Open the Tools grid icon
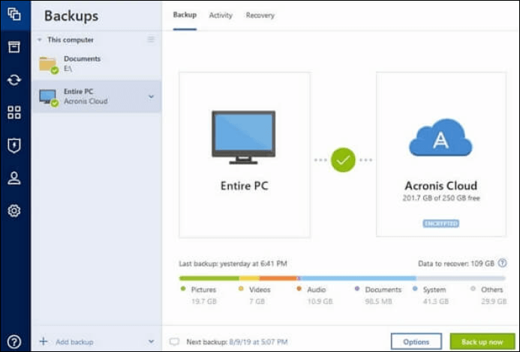520x352 pixels. coord(14,112)
